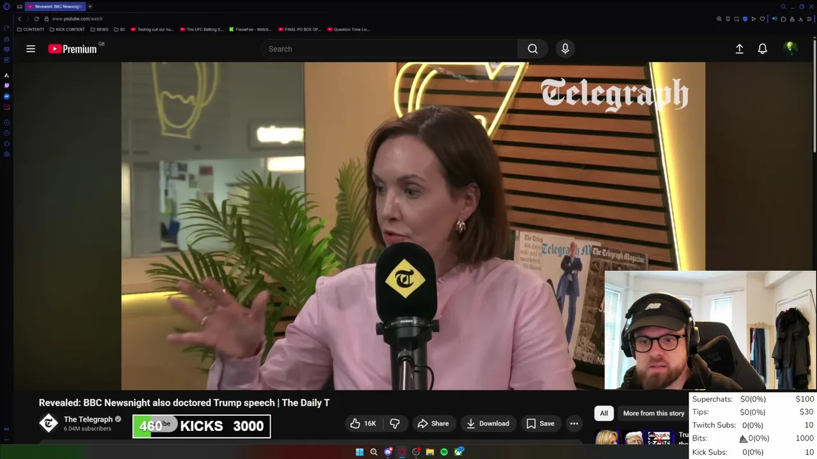Open the account avatar menu
The image size is (817, 459).
click(790, 48)
